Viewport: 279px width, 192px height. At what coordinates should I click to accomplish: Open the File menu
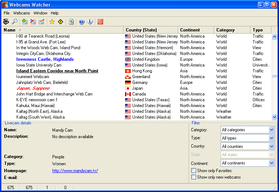click(x=7, y=13)
